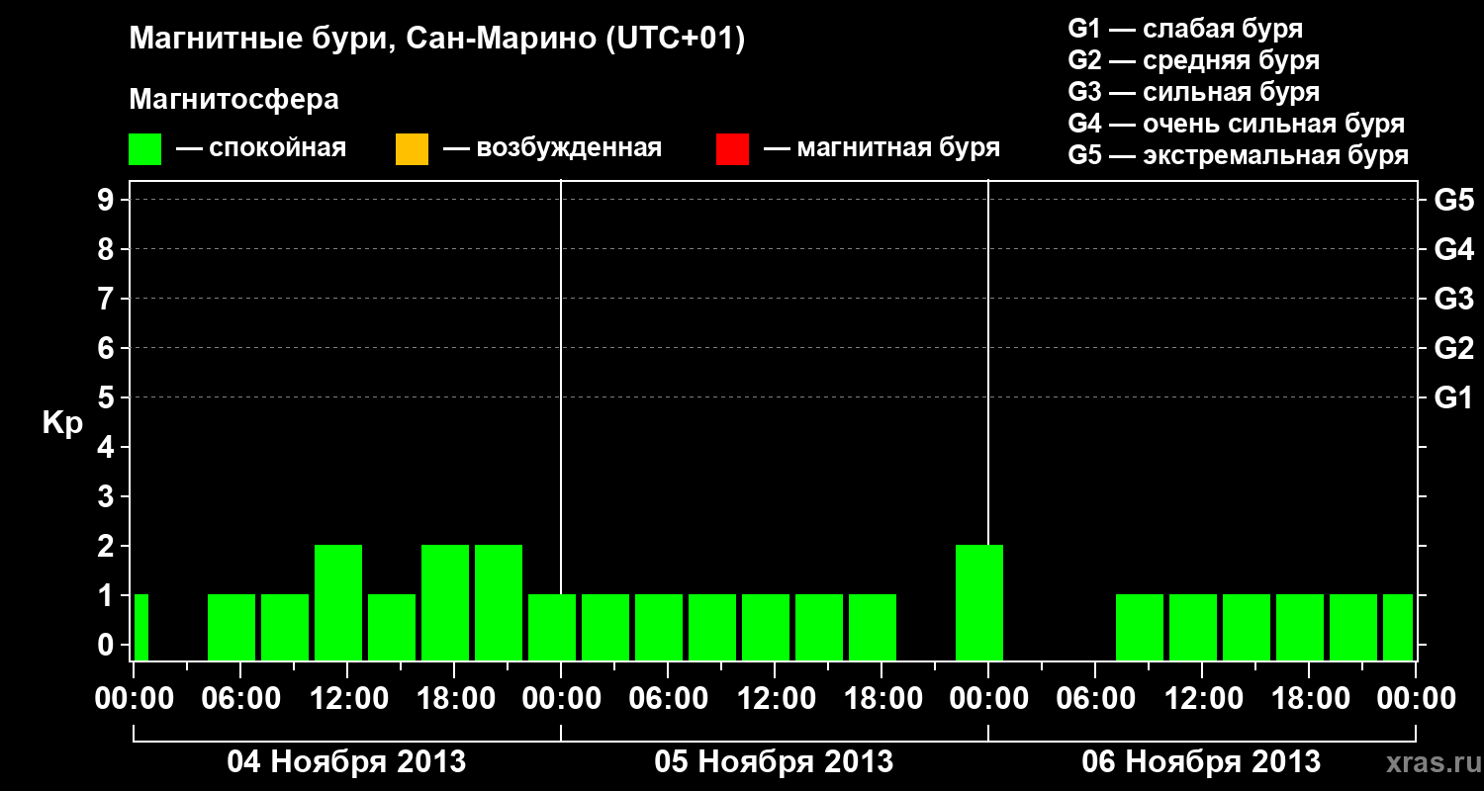This screenshot has height=791, width=1484.
Task: Click the narrow first green bar at 00:00 on 04 Ноября
Action: coord(141,628)
